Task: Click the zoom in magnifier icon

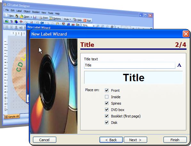Action: pyautogui.click(x=98, y=26)
